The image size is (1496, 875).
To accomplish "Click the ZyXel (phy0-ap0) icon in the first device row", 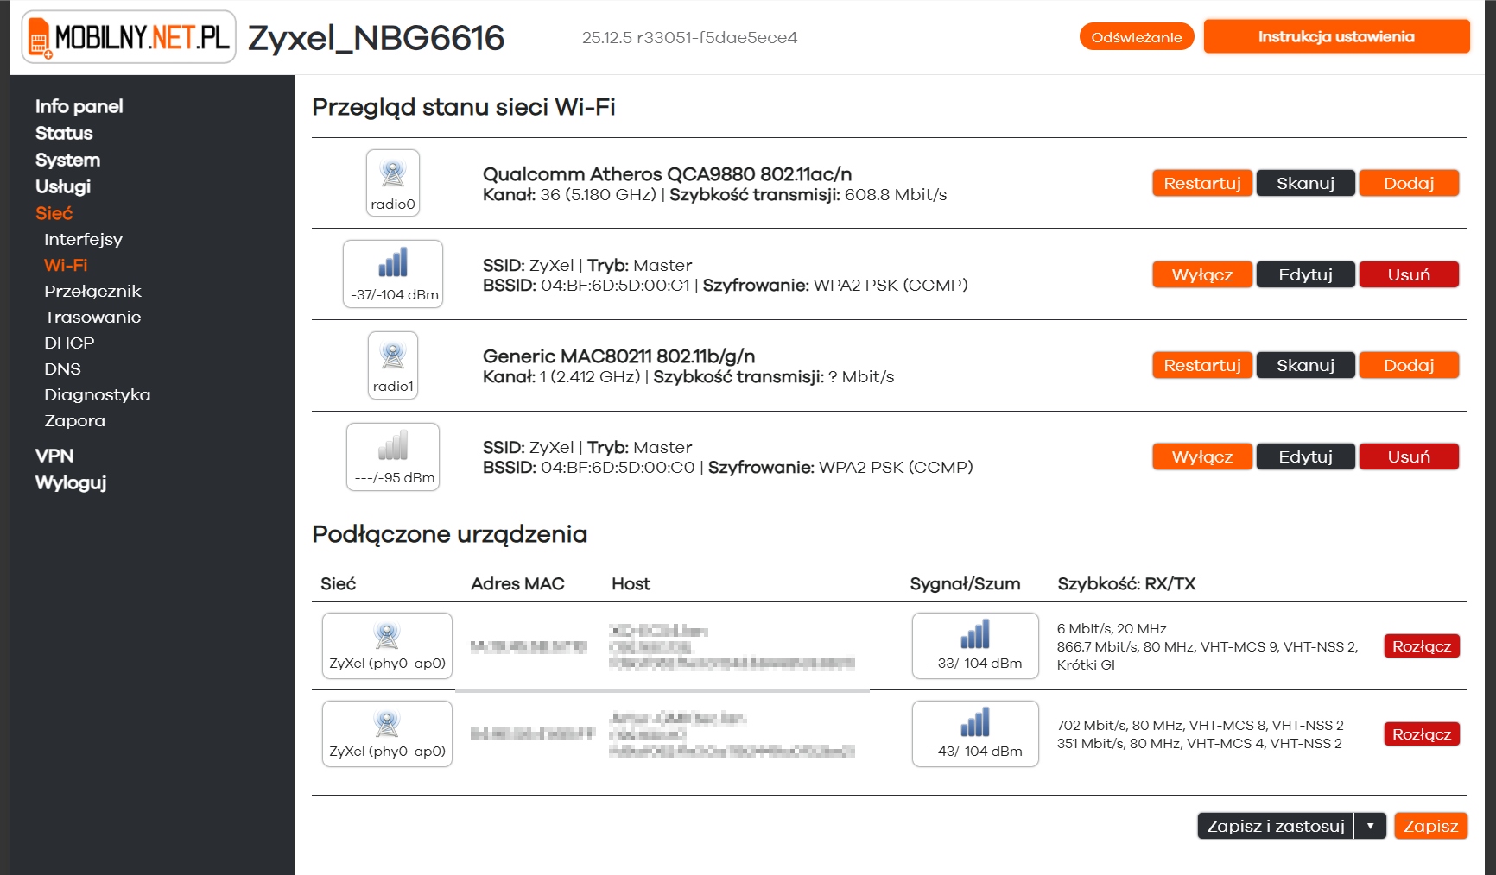I will pyautogui.click(x=387, y=646).
